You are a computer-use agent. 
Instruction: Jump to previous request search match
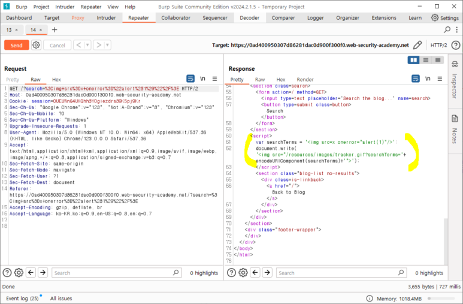point(31,272)
